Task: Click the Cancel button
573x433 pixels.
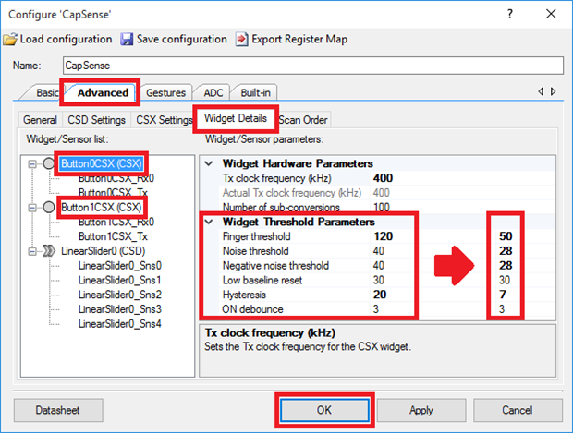Action: [518, 410]
